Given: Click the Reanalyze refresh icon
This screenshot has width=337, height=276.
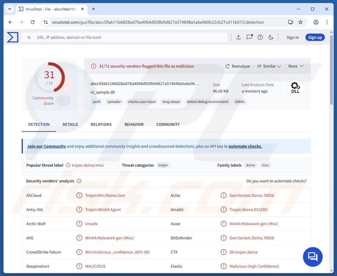Looking at the screenshot, I should (227, 67).
